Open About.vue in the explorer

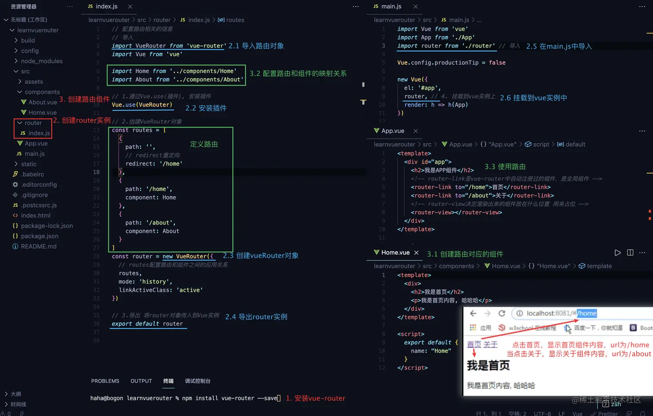tap(39, 102)
